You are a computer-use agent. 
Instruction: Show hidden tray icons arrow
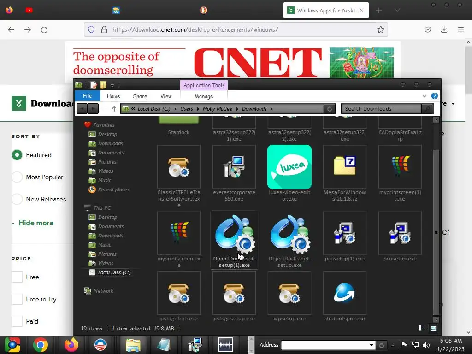pyautogui.click(x=393, y=345)
